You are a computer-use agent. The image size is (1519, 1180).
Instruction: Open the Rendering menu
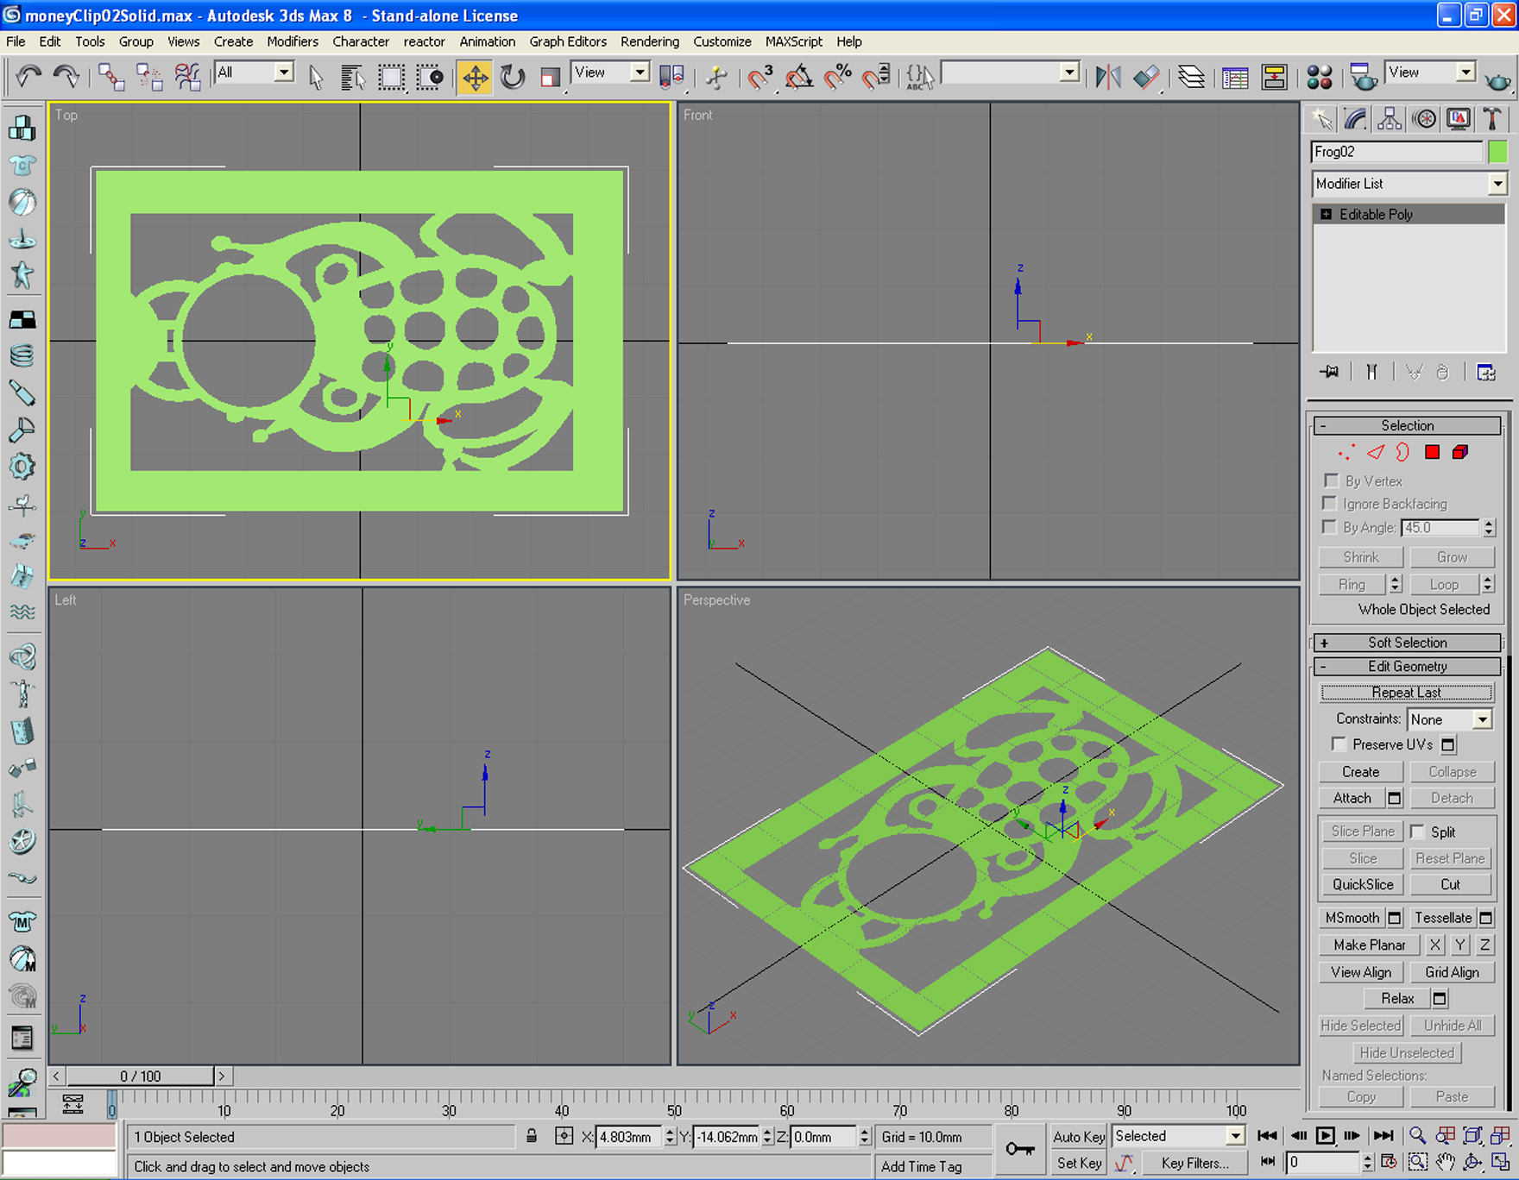(649, 41)
